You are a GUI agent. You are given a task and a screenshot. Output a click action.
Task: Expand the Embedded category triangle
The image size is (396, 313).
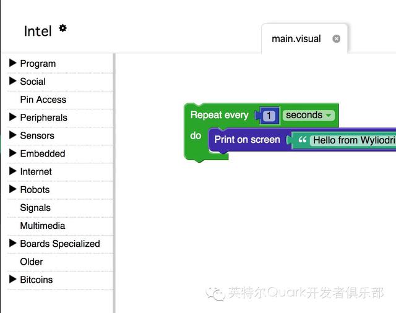click(x=12, y=153)
